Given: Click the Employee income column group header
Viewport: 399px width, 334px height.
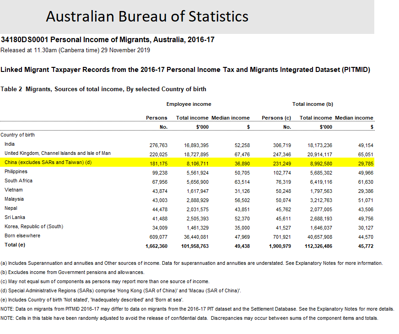Looking at the screenshot, I should (189, 104).
